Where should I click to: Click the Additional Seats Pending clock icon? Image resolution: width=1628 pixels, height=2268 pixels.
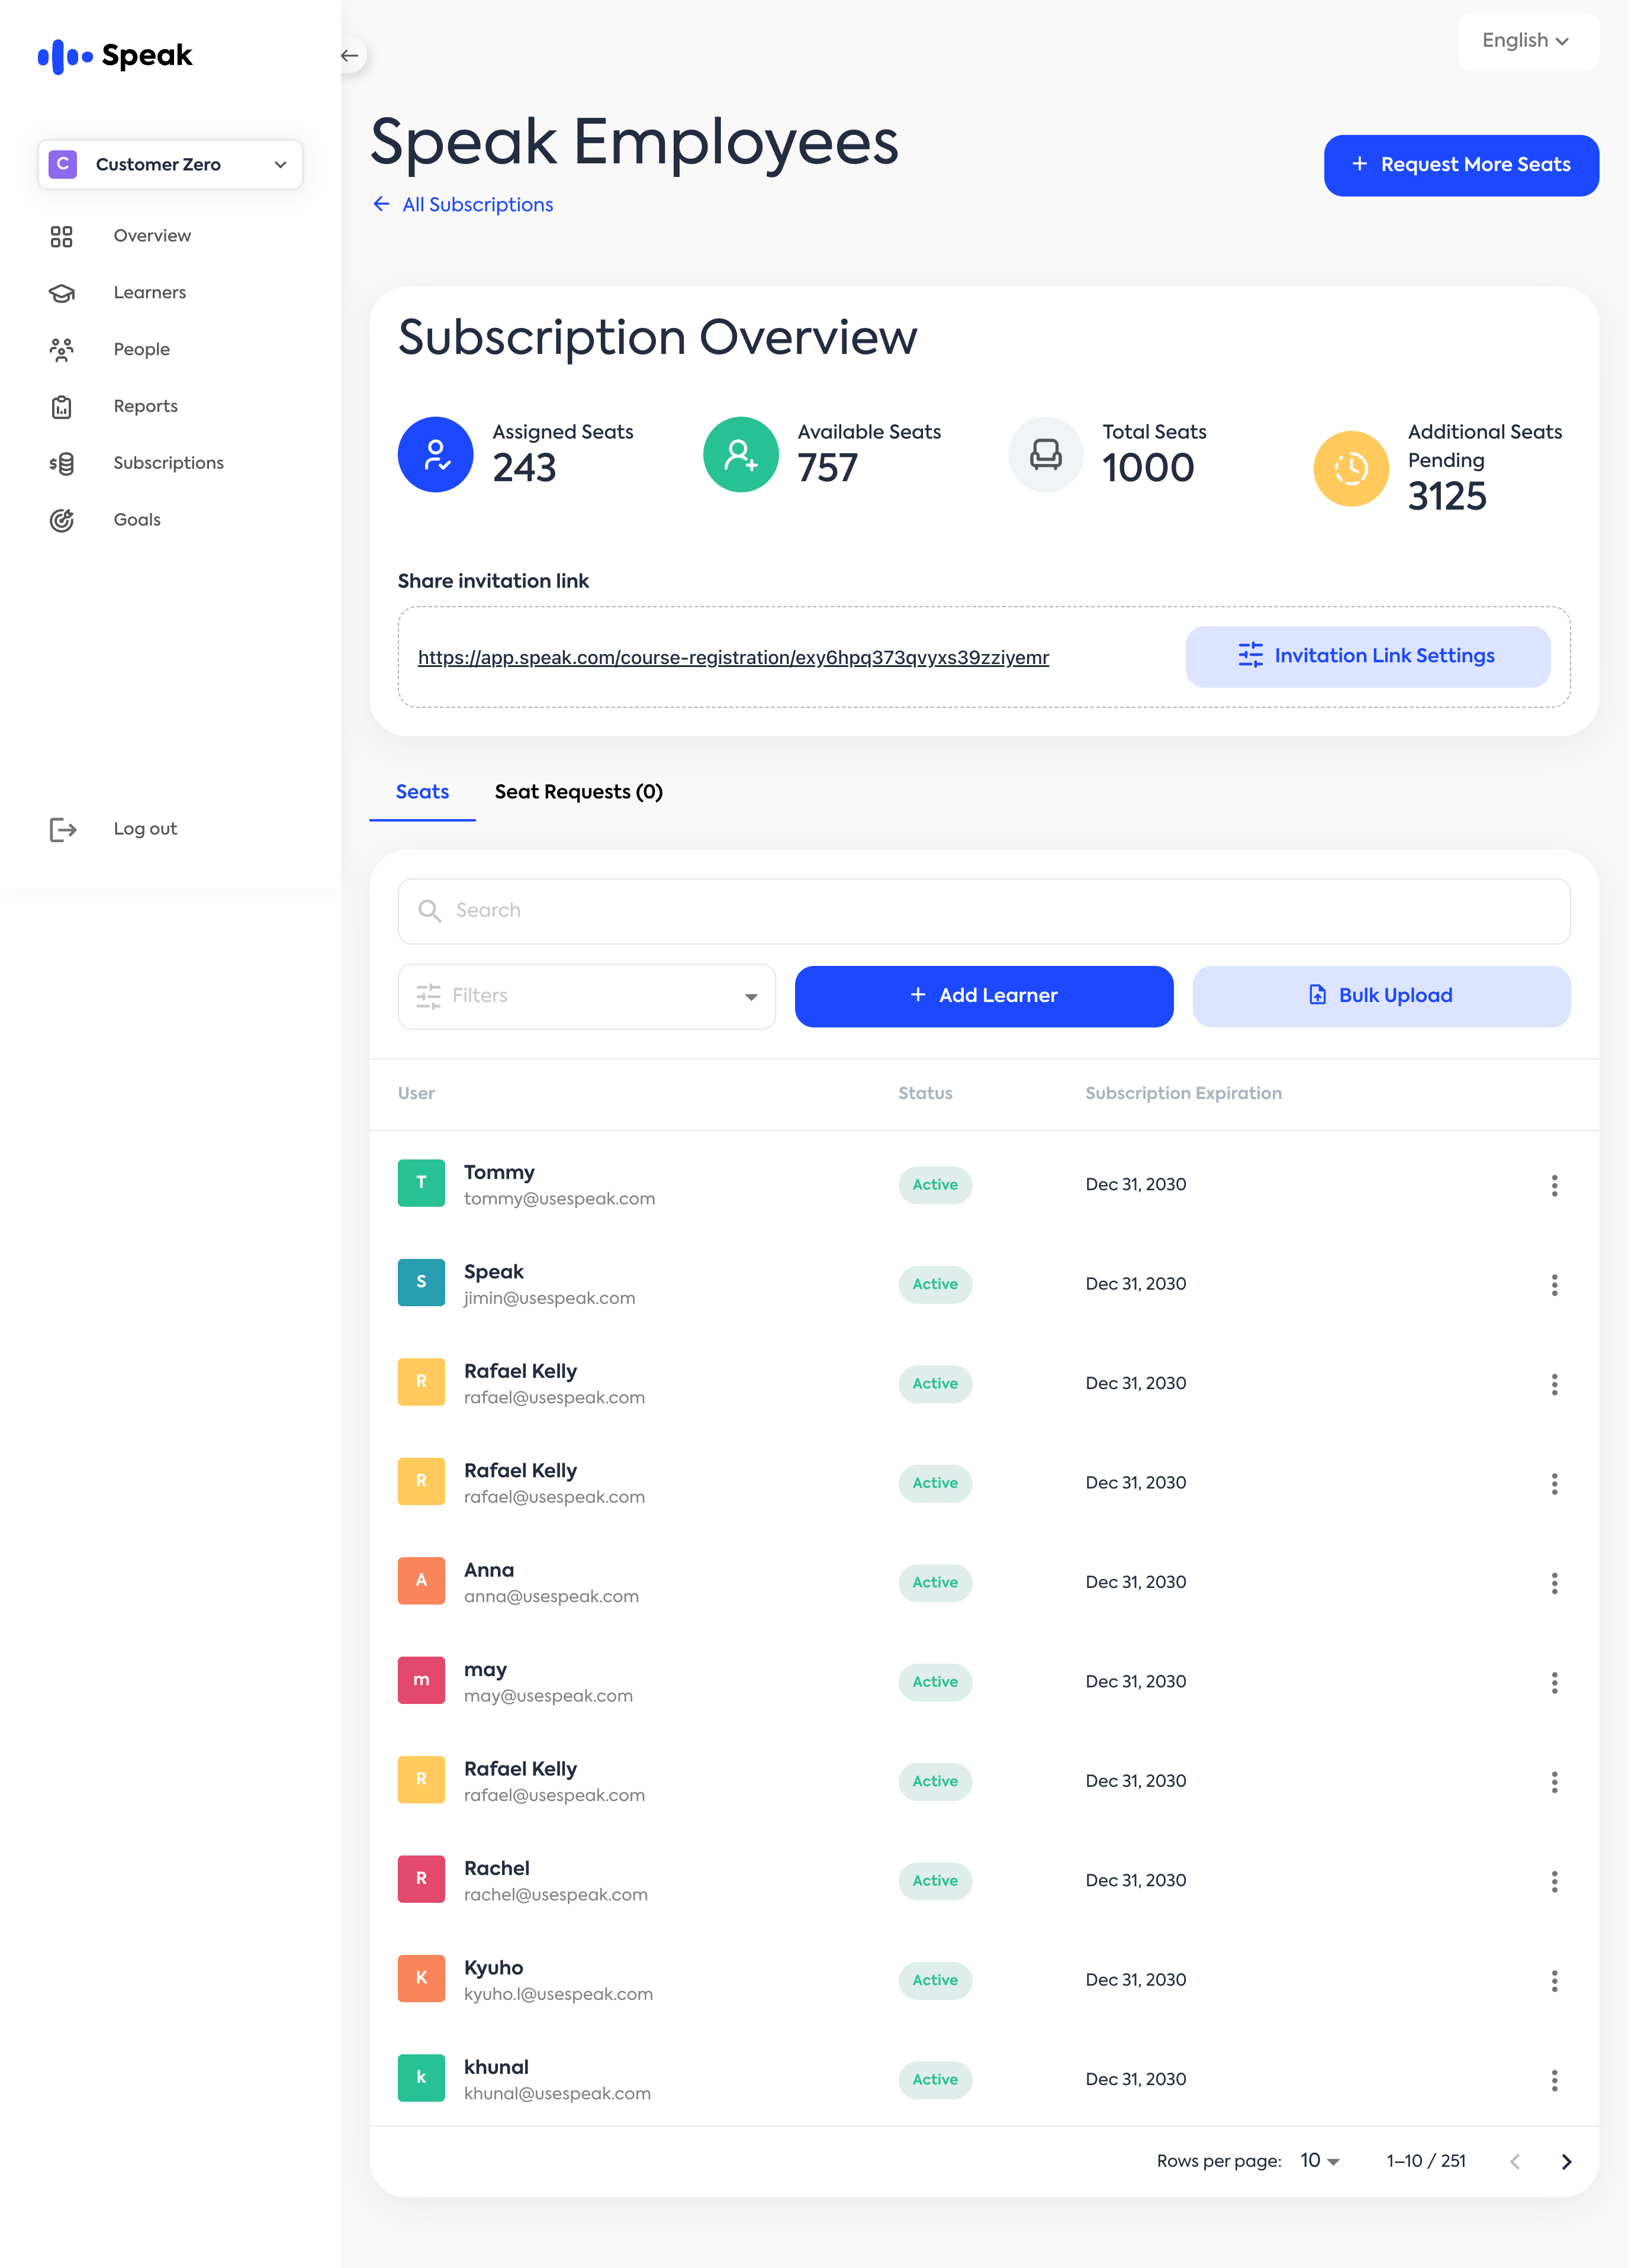click(x=1350, y=469)
